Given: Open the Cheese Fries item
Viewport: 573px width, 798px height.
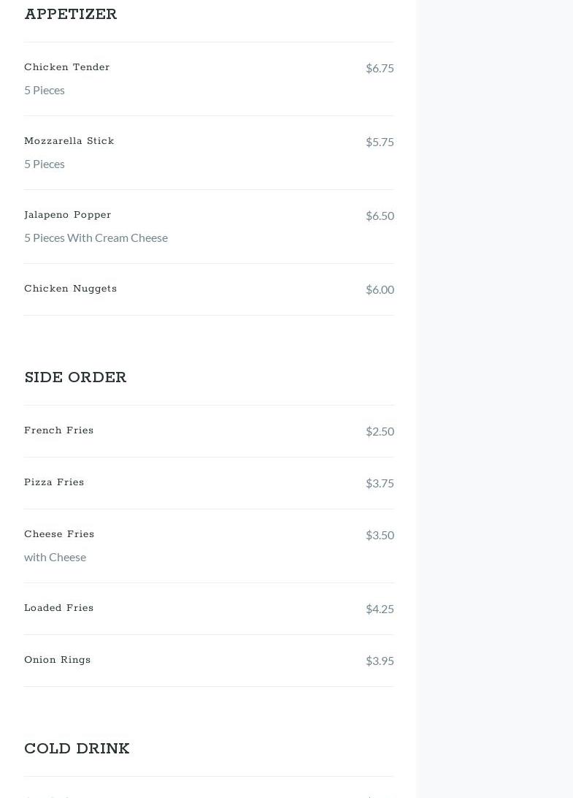Looking at the screenshot, I should (x=59, y=534).
